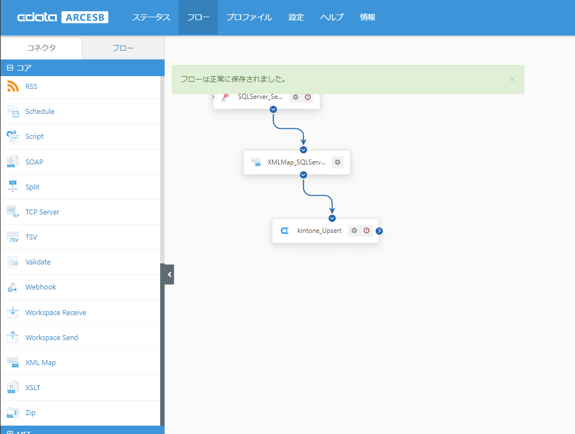Switch to the コネクタ sidebar tab
This screenshot has width=575, height=434.
pyautogui.click(x=42, y=48)
